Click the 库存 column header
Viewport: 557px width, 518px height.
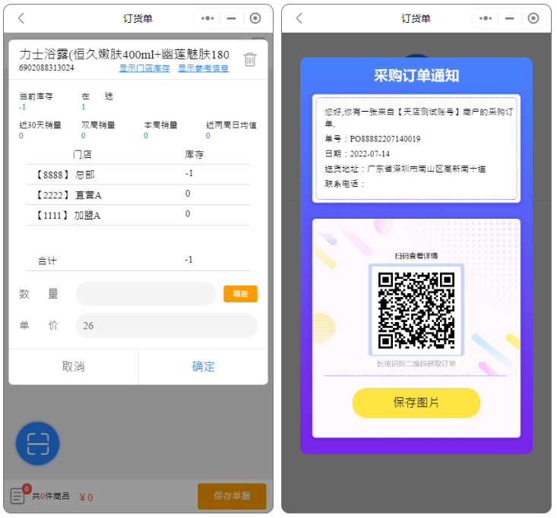(195, 154)
